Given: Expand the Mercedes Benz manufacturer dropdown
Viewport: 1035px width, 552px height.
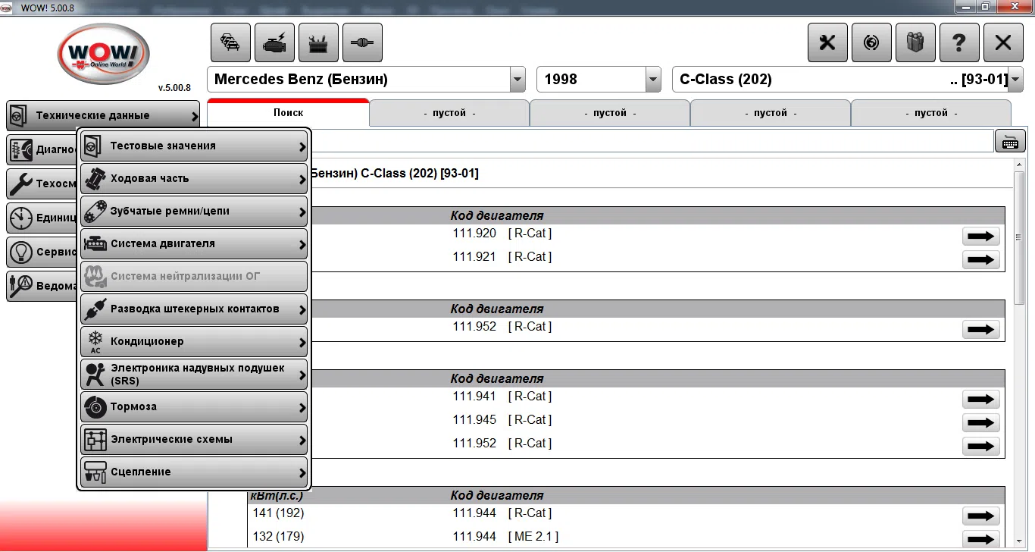Looking at the screenshot, I should [x=517, y=79].
